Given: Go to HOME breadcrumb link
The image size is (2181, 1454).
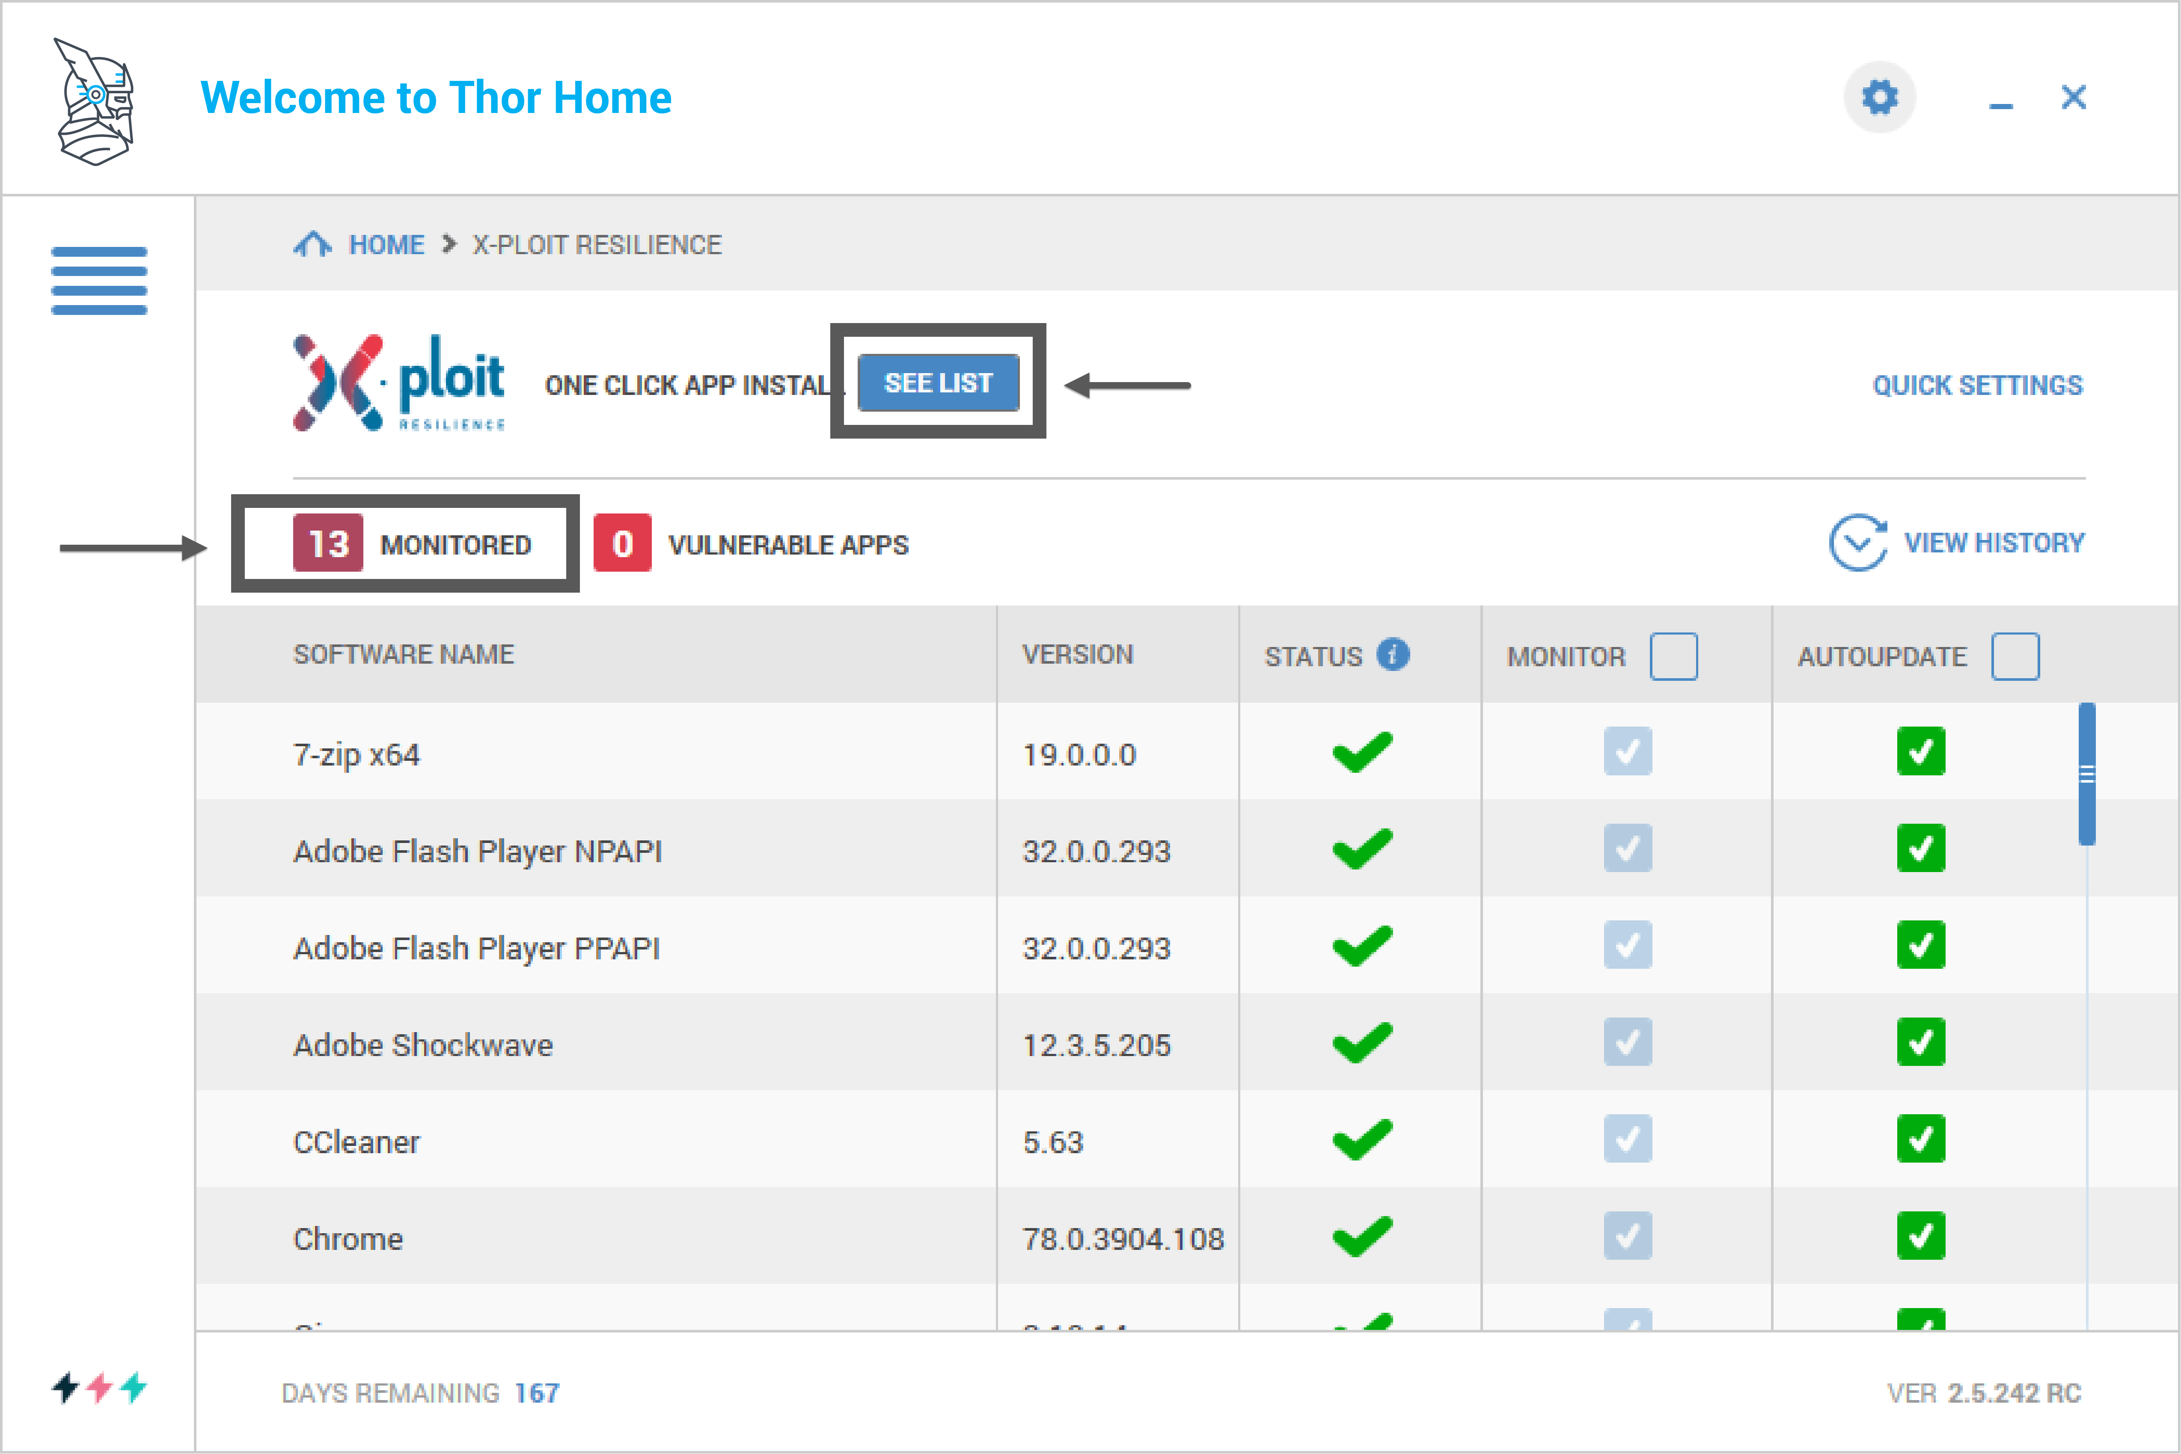Looking at the screenshot, I should point(387,245).
